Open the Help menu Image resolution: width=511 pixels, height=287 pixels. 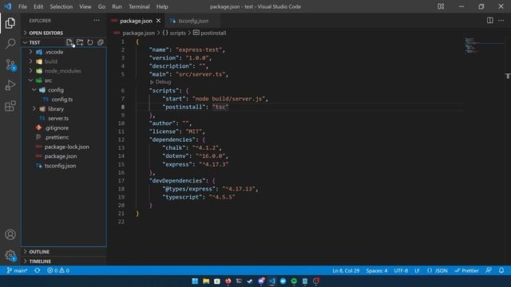162,6
